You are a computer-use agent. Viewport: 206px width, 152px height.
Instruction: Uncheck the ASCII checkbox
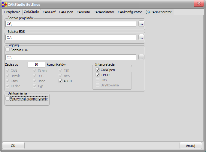point(60,81)
